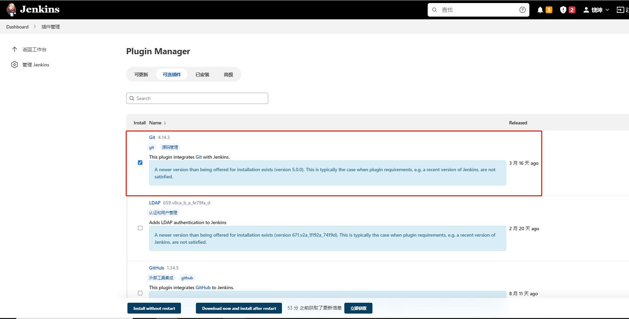
Task: Switch to the 高级 tab
Action: (228, 75)
